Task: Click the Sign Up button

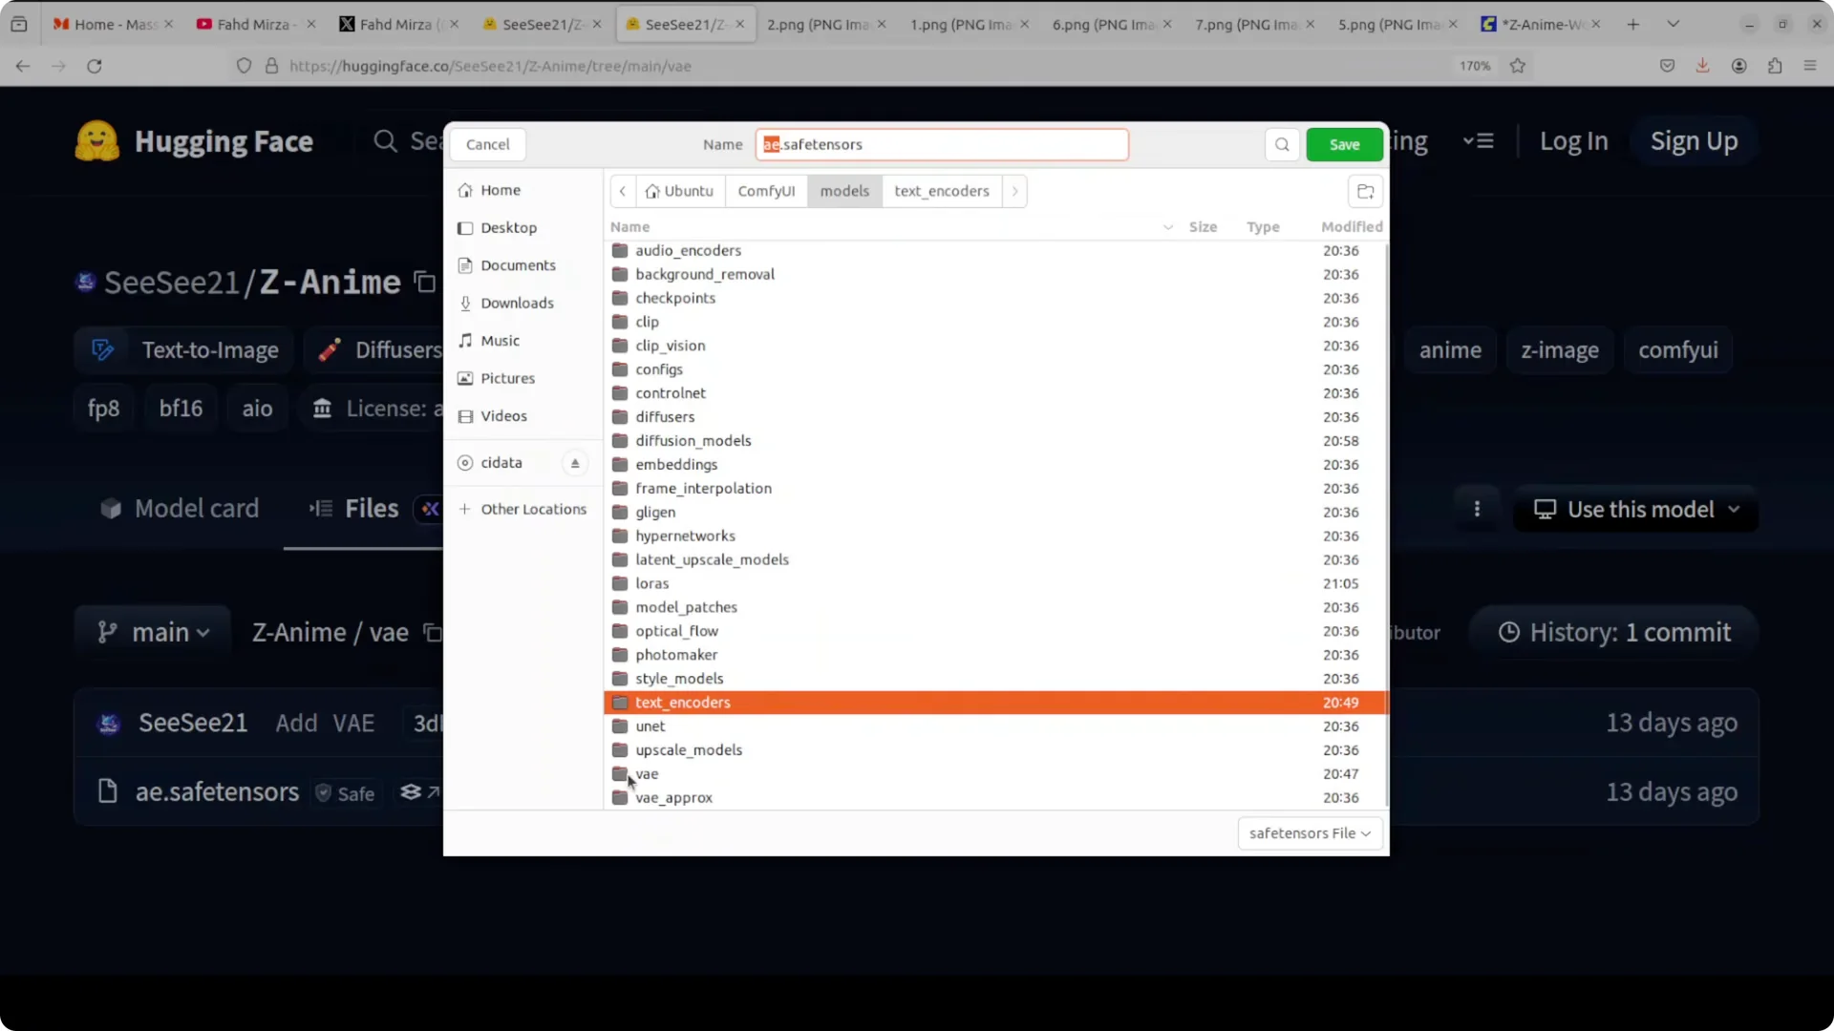Action: coord(1694,141)
